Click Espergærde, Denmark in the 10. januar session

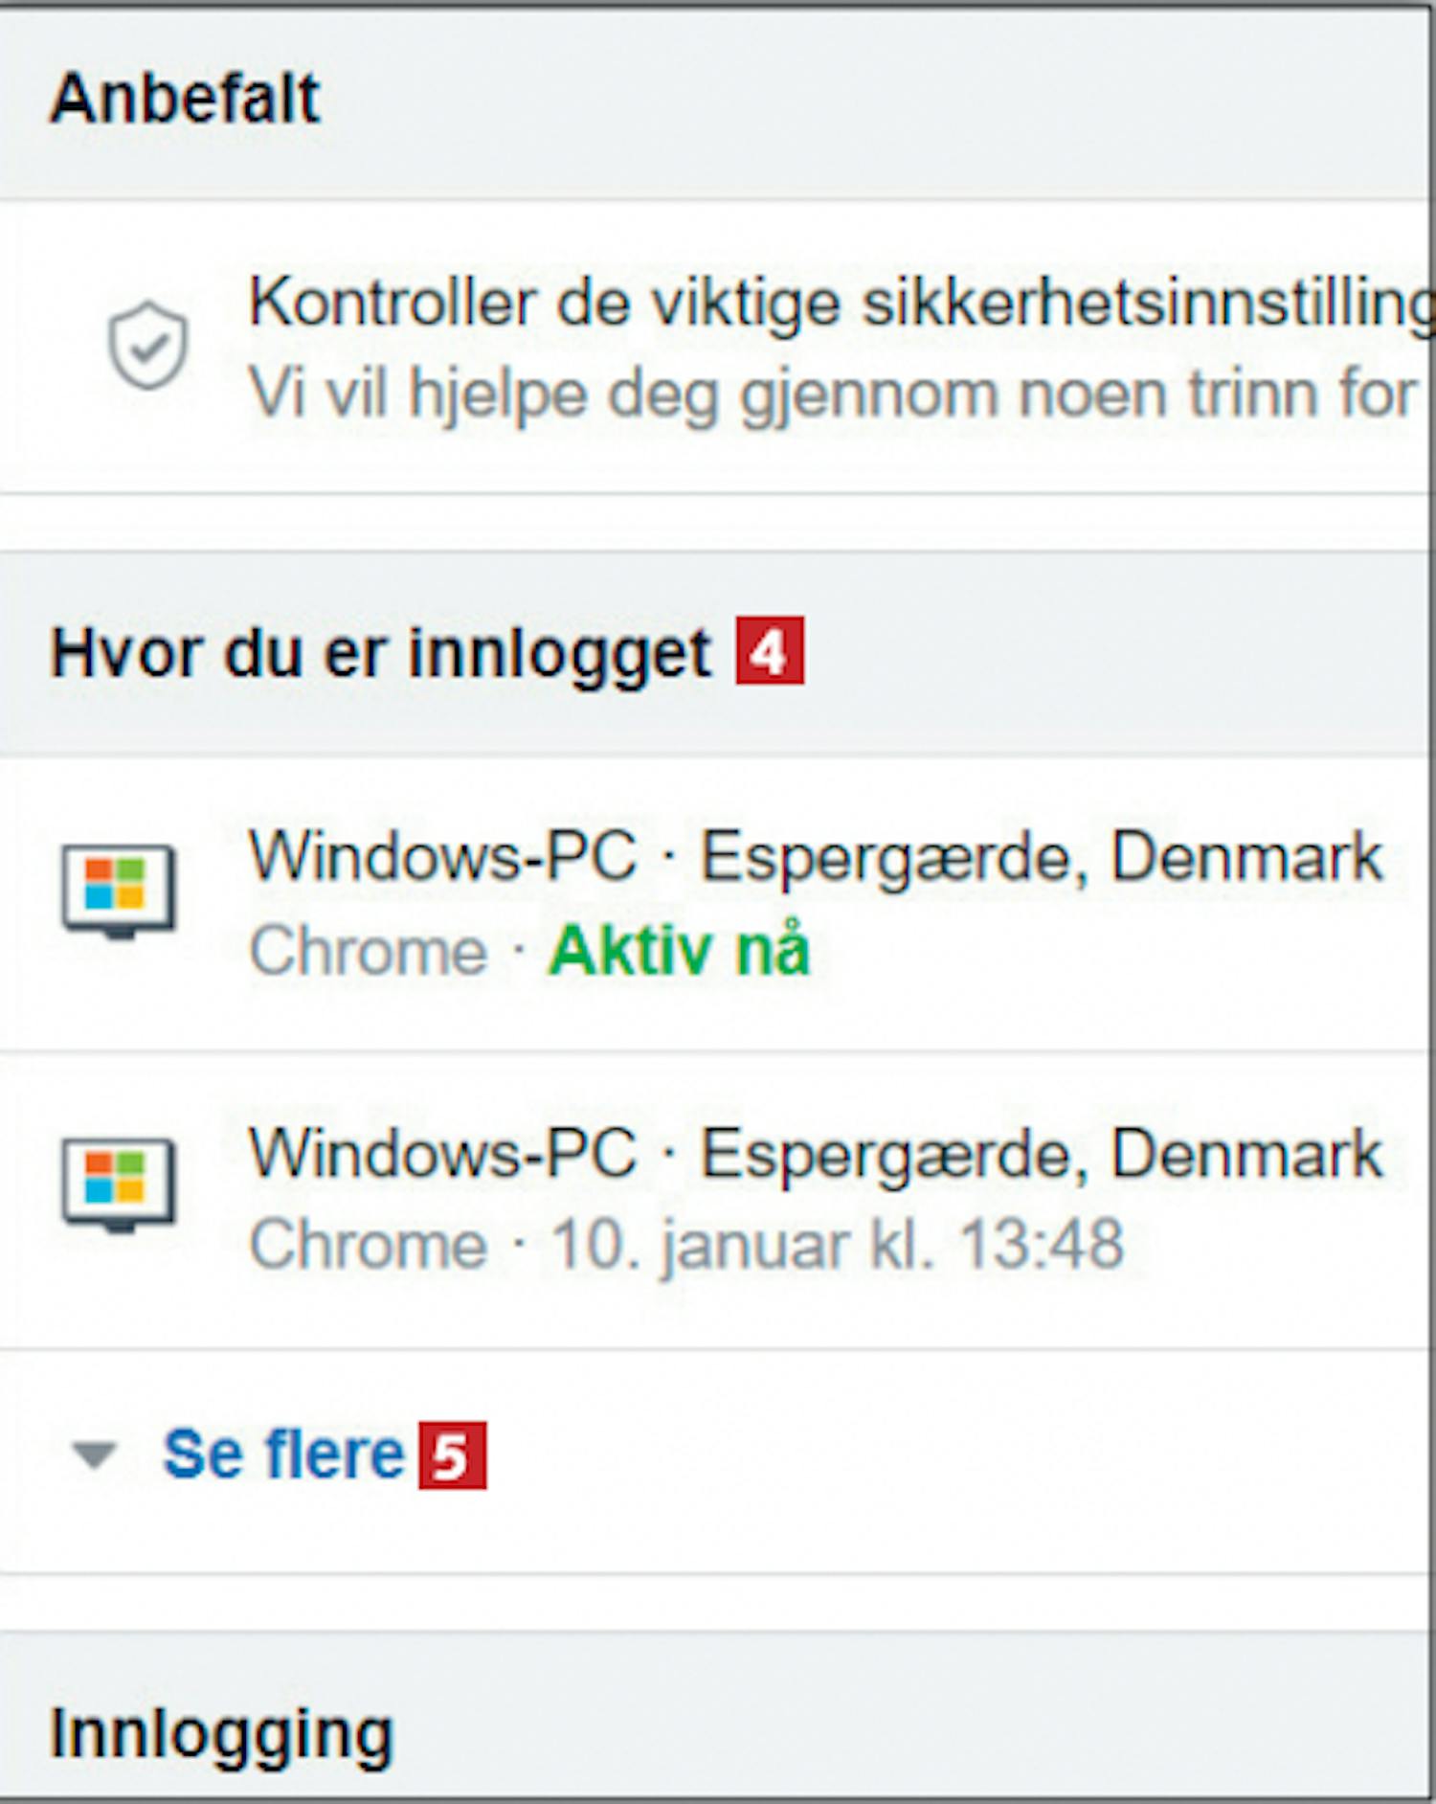click(x=1041, y=1153)
